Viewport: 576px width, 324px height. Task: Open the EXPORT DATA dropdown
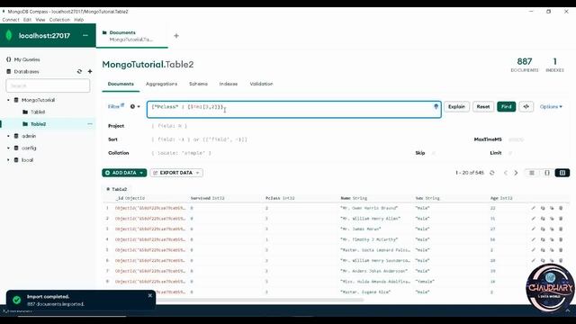click(176, 173)
